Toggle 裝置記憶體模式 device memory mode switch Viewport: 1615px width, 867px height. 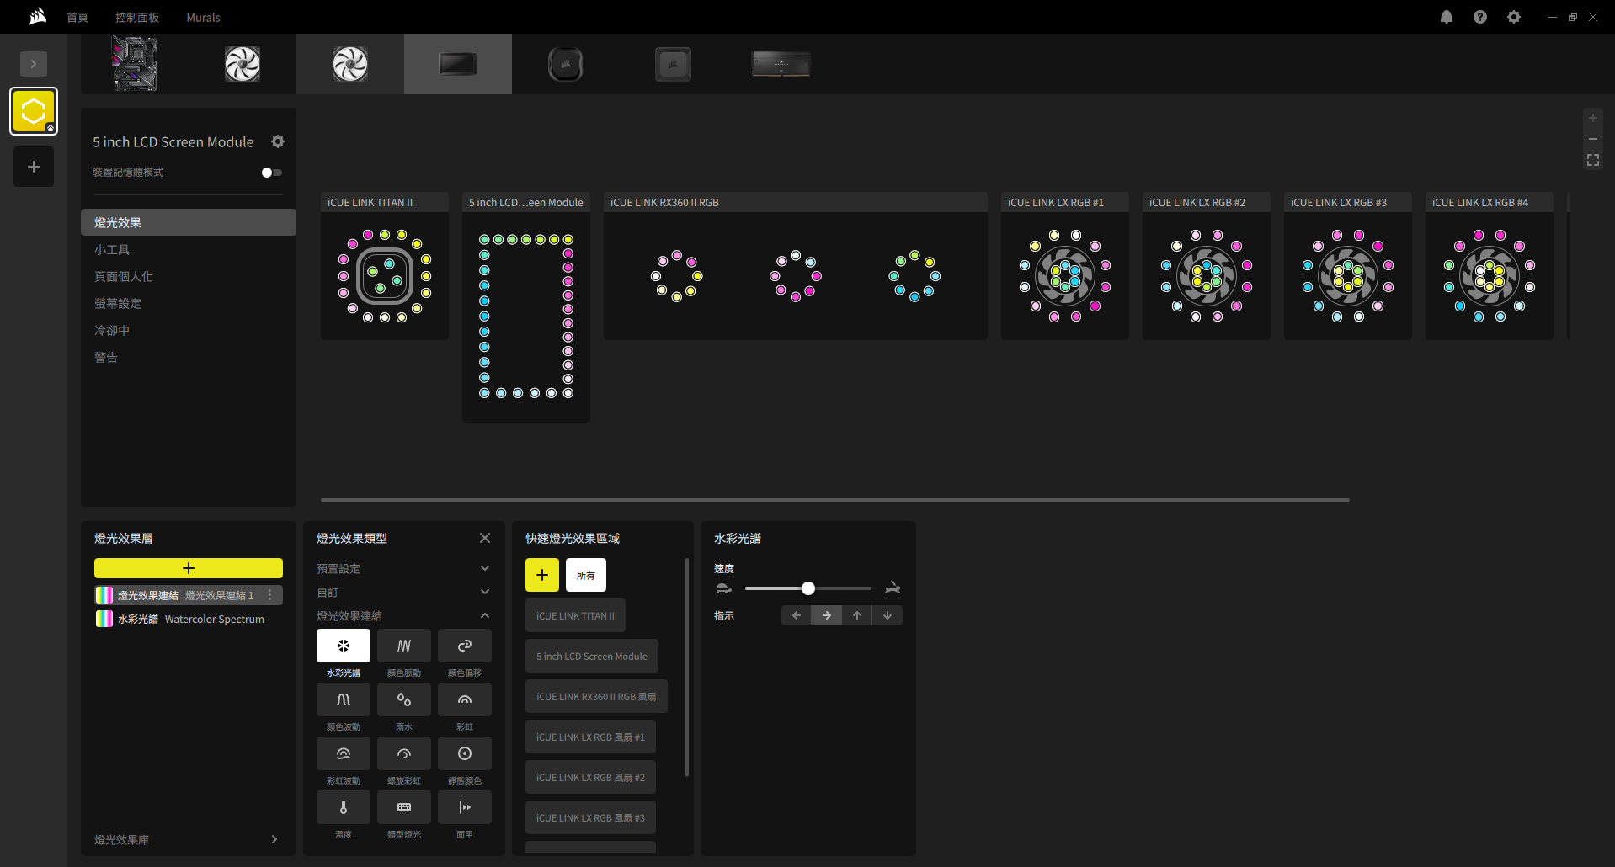(272, 173)
